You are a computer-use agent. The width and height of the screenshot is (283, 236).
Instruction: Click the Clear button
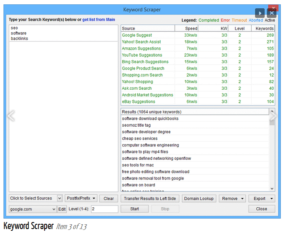coord(109,199)
